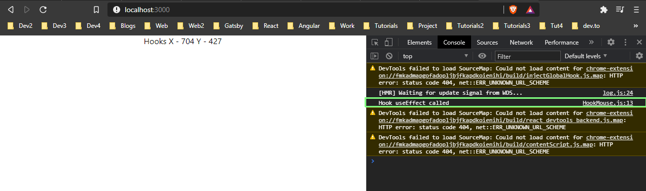Viewport: 646px width, 191px height.
Task: Open the React bookmarks folder
Action: tap(265, 26)
